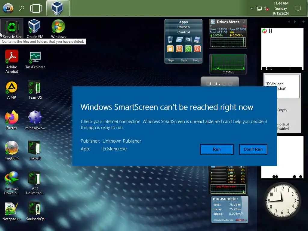This screenshot has height=231, width=308.
Task: Select Internet Download Manager icon
Action: point(12,183)
